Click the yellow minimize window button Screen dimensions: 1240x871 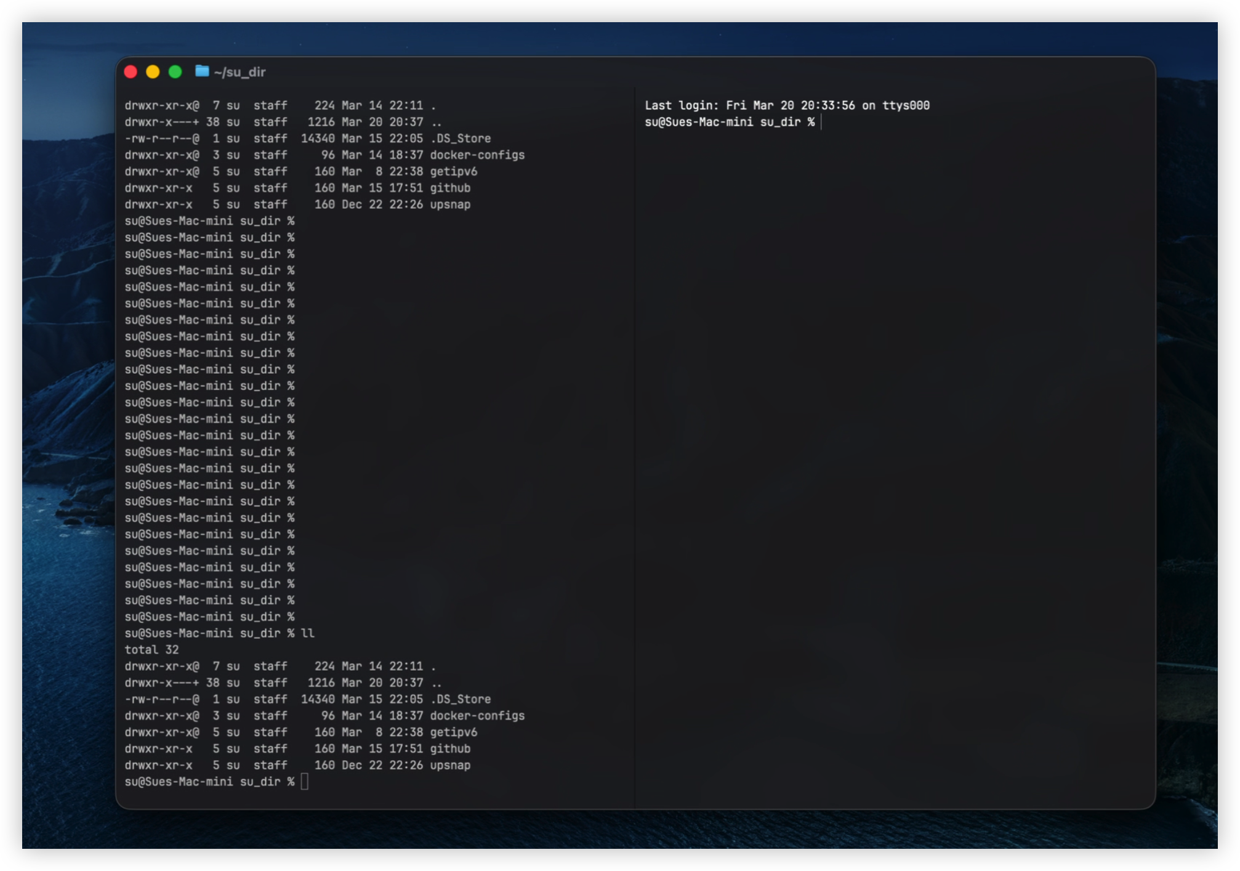[x=153, y=72]
